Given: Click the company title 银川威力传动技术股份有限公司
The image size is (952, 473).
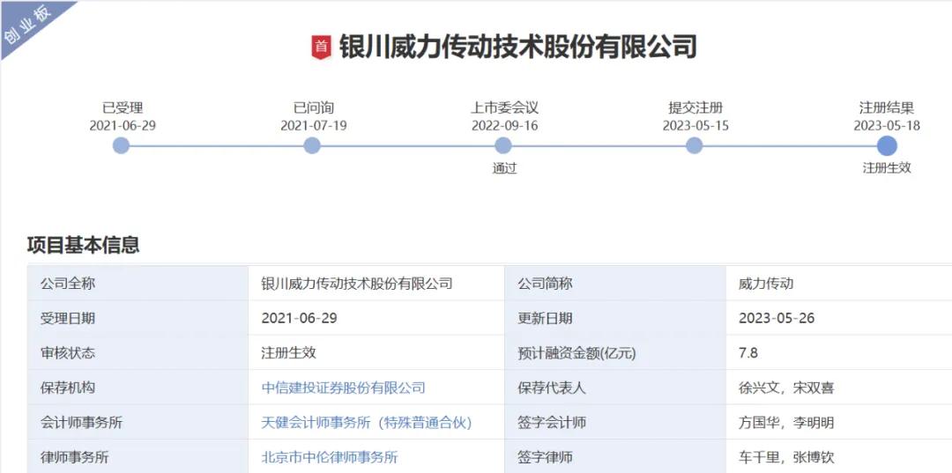Looking at the screenshot, I should pos(517,48).
